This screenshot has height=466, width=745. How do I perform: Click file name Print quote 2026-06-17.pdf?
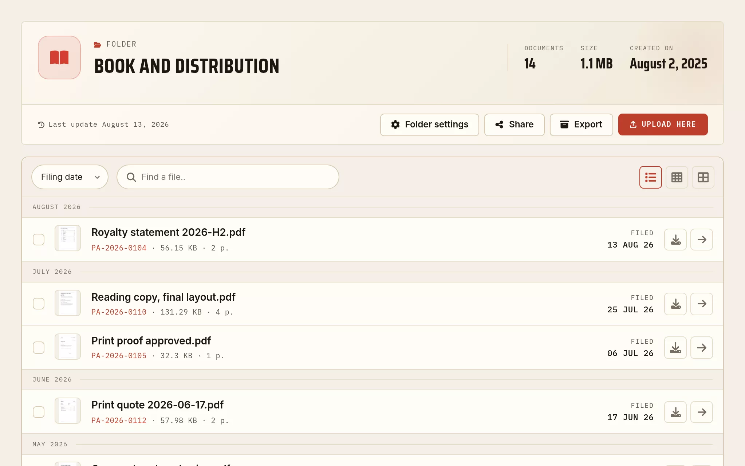[157, 405]
